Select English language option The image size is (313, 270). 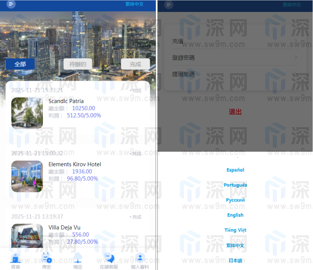[235, 215]
